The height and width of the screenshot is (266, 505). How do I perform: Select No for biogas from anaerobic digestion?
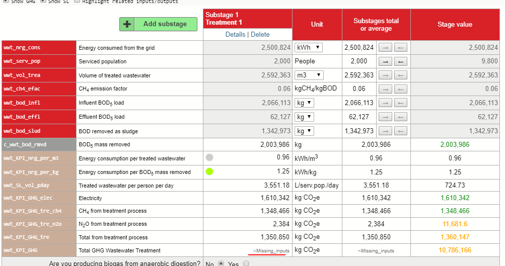click(x=221, y=263)
